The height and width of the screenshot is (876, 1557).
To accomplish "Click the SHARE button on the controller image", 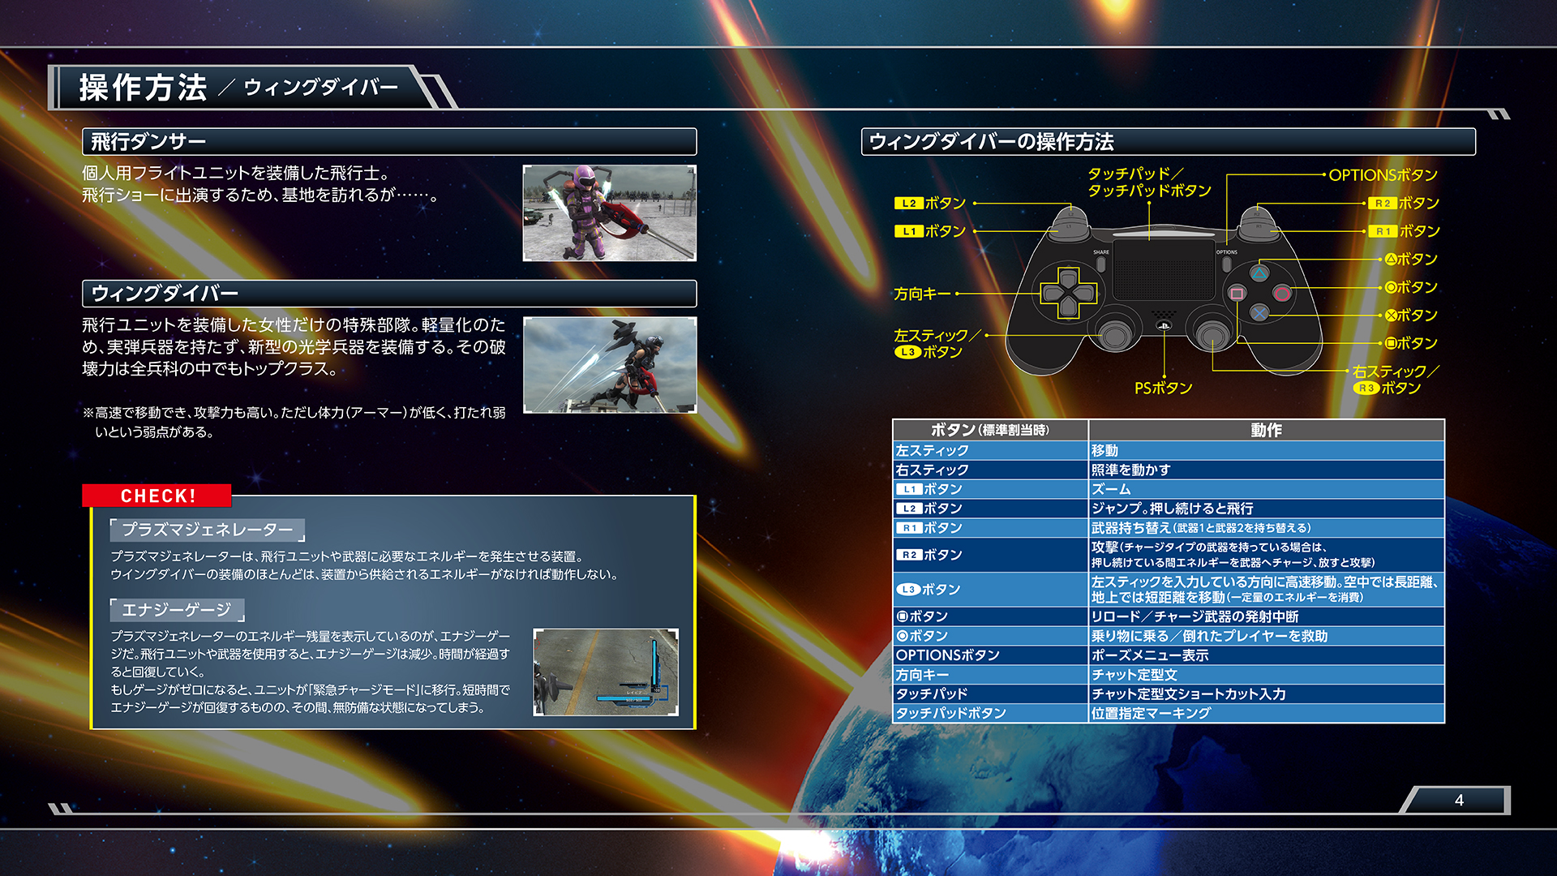I will (1101, 264).
